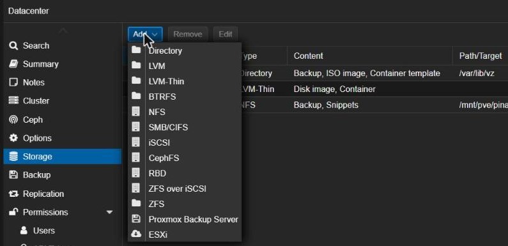This screenshot has height=246, width=508.
Task: Click the Replication retweet icon
Action: (x=13, y=194)
